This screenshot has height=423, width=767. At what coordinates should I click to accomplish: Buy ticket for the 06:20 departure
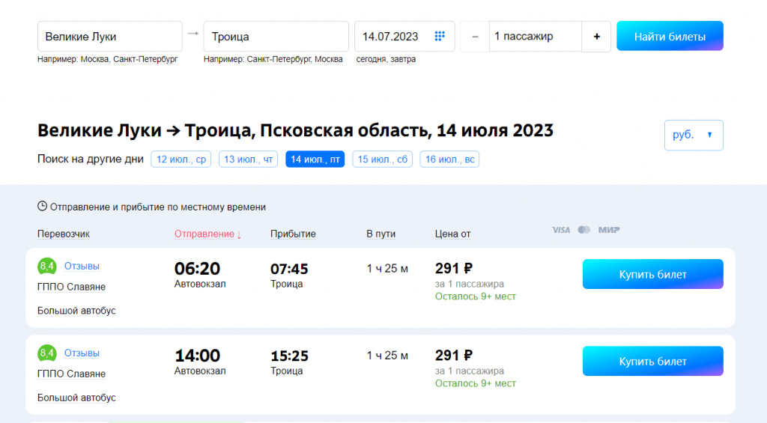652,274
